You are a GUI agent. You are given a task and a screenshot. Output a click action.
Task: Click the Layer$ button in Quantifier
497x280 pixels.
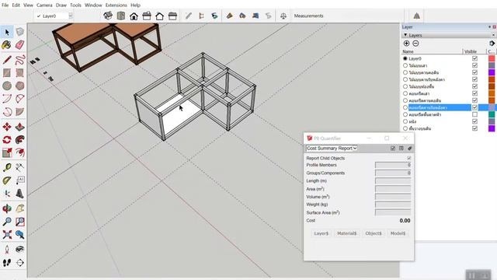tap(321, 233)
